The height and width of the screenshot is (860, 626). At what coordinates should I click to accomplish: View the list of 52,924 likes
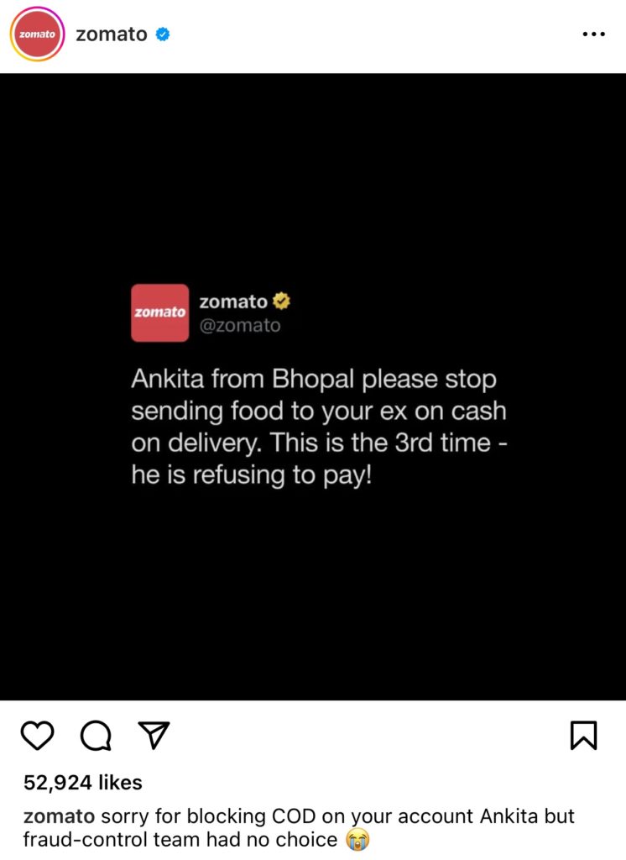tap(83, 782)
